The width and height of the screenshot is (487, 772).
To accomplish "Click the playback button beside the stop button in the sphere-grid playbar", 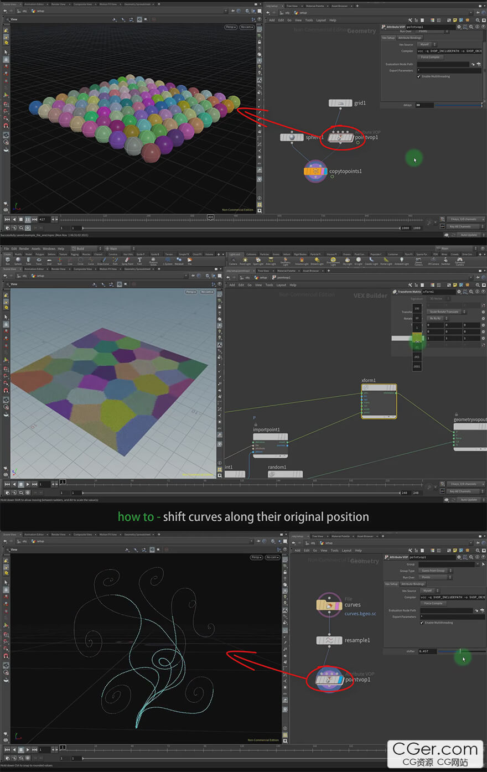I will (x=28, y=220).
